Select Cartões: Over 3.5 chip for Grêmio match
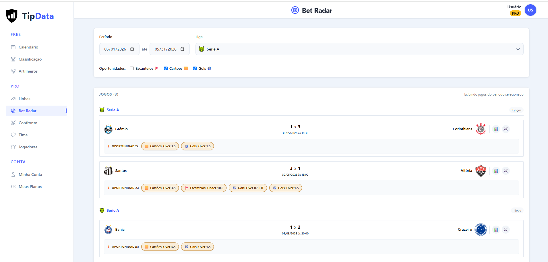548x262 pixels. click(x=160, y=146)
